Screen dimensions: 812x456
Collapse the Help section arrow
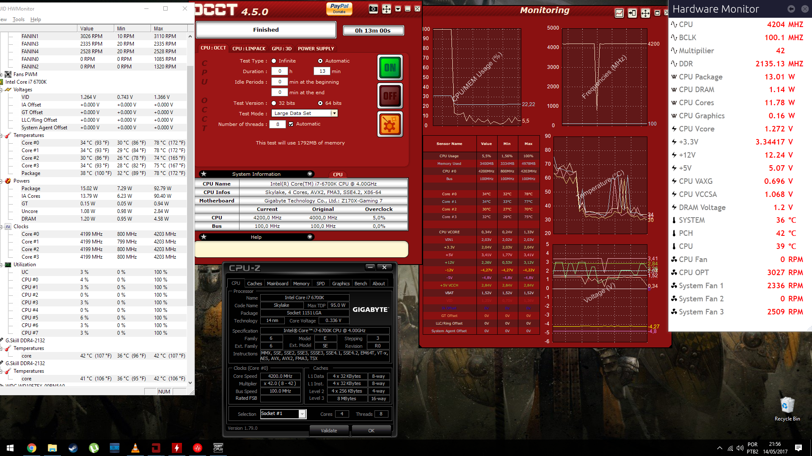[310, 237]
